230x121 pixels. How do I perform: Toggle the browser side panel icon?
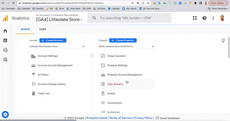200,3
